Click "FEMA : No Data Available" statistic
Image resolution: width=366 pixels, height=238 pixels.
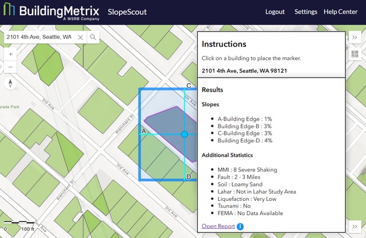pyautogui.click(x=250, y=213)
